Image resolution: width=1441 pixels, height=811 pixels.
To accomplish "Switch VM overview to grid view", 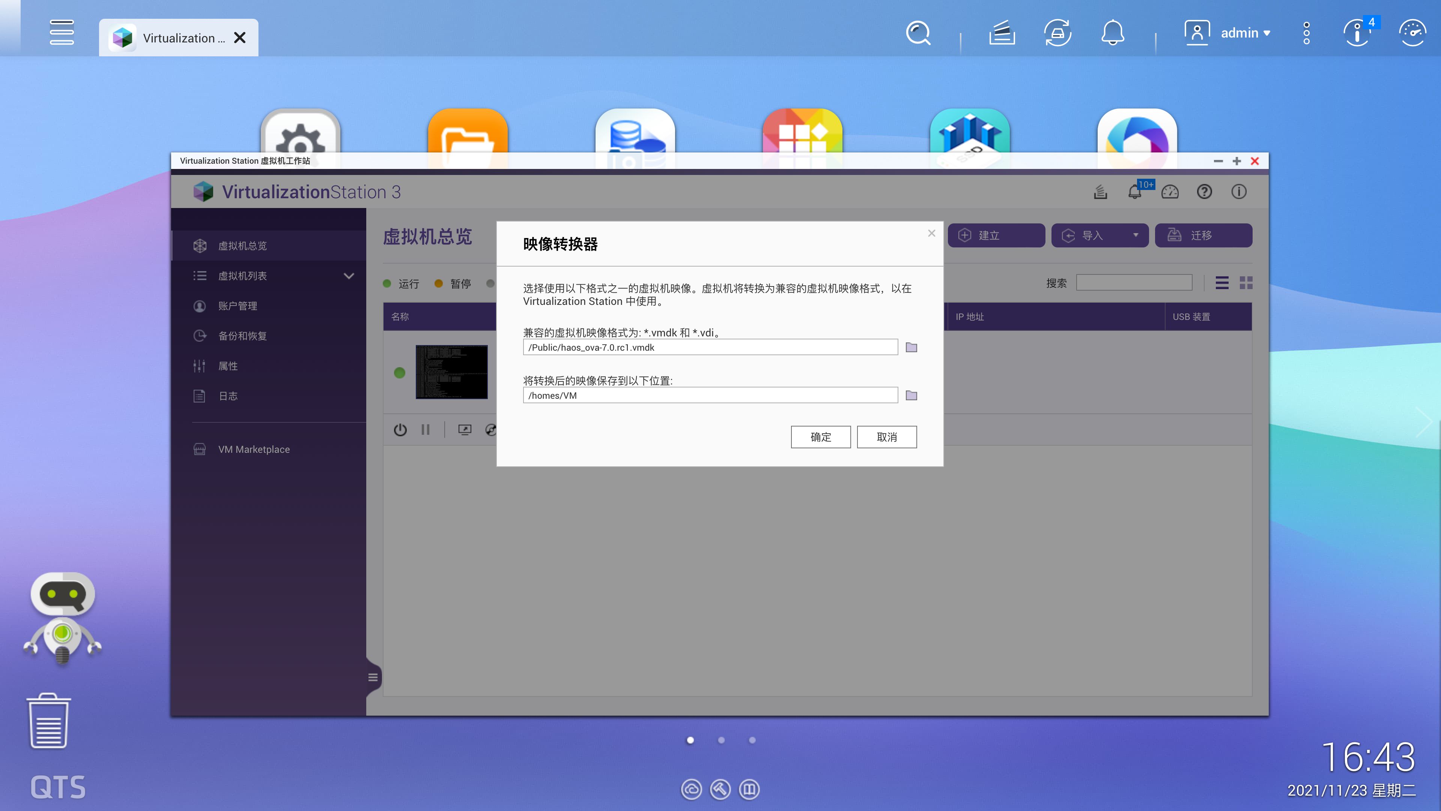I will pos(1246,283).
